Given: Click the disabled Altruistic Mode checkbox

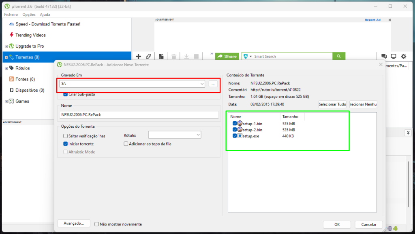Looking at the screenshot, I should click(65, 152).
